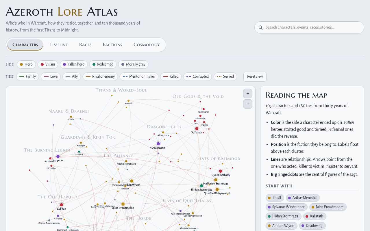
Task: Click the Khadgar node on the map
Action: coord(81,143)
